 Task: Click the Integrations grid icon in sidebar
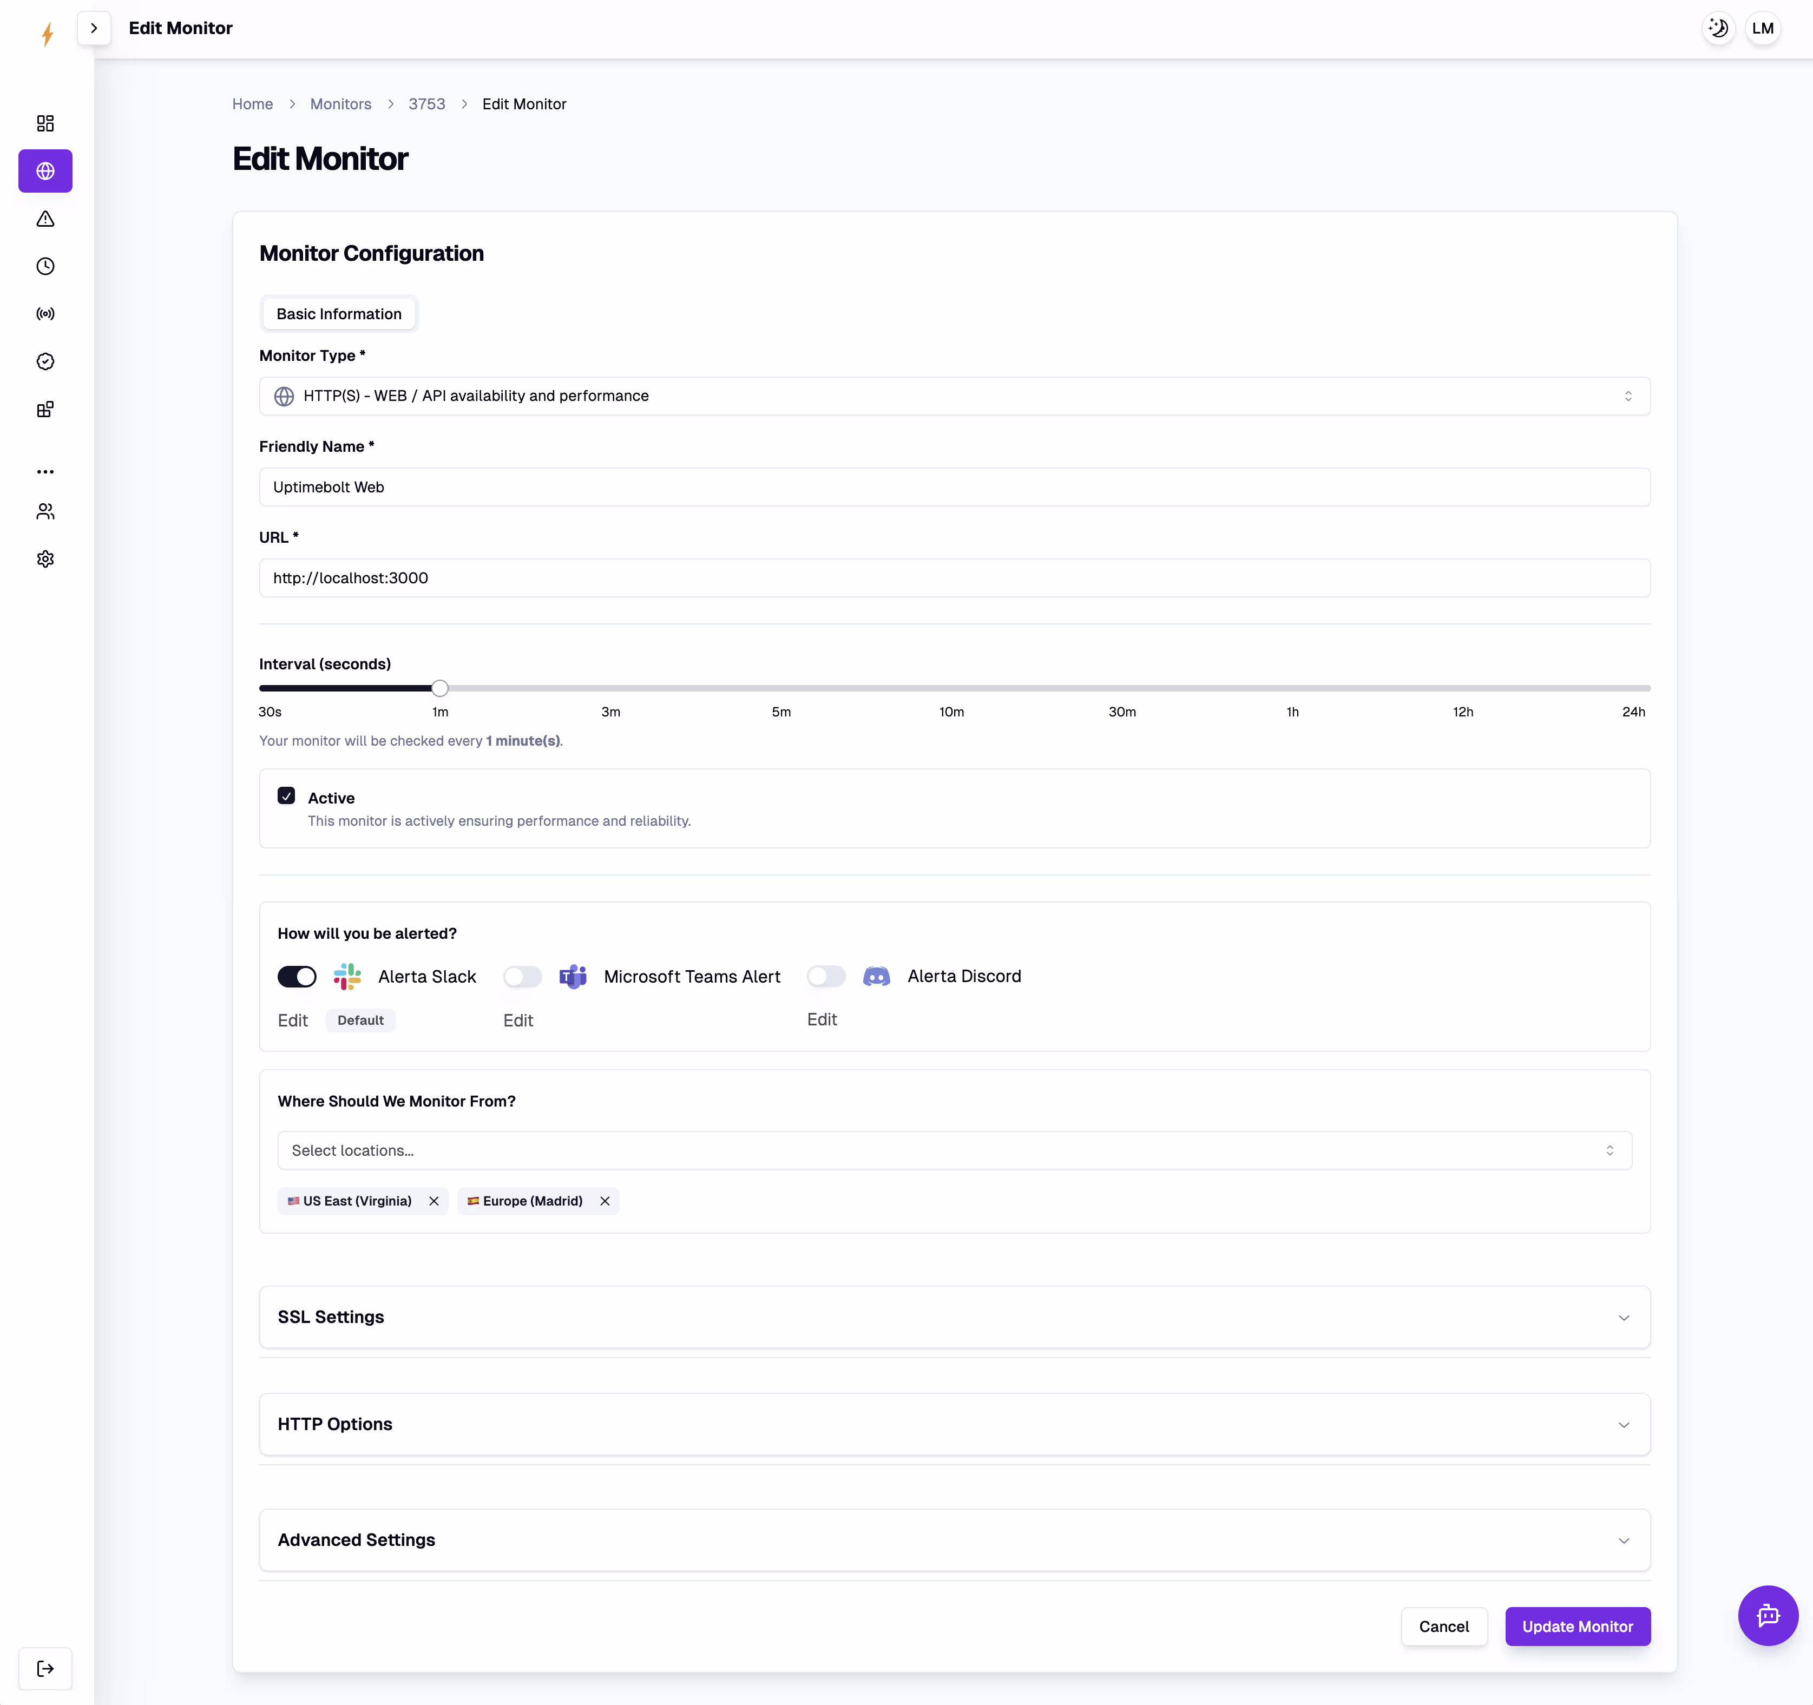(x=45, y=410)
